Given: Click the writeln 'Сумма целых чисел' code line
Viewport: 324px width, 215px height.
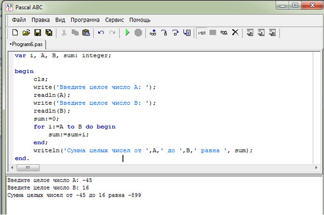Looking at the screenshot, I should tap(143, 151).
